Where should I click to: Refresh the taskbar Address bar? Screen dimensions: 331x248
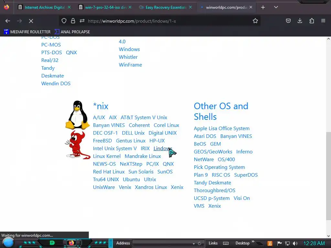(x=199, y=243)
